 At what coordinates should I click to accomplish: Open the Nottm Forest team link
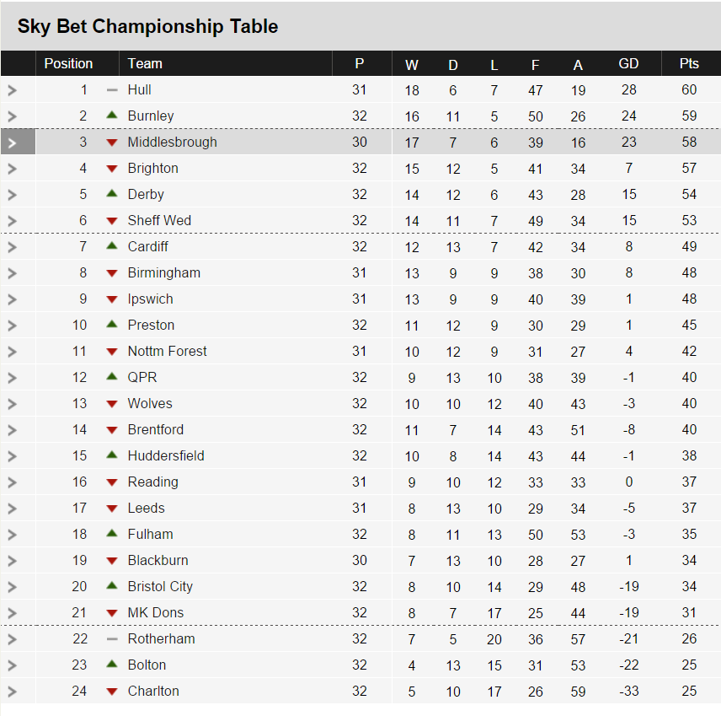coord(167,351)
